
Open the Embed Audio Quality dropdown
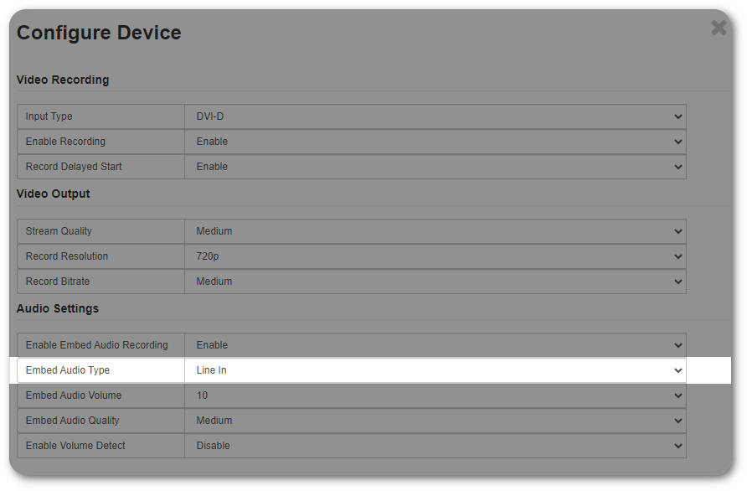435,421
